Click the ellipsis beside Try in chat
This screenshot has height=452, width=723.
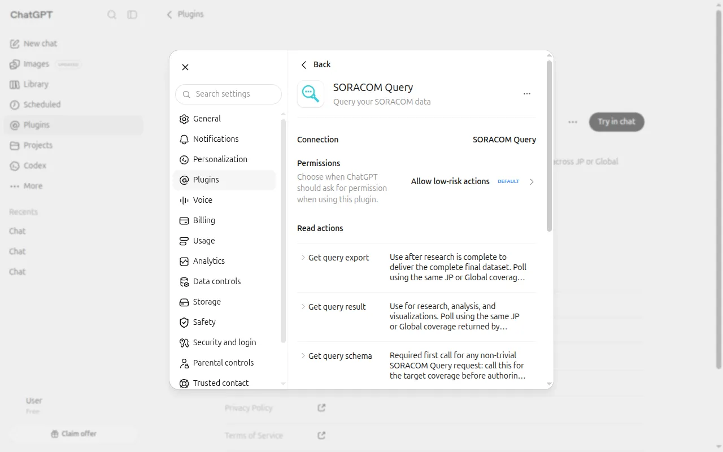coord(573,121)
